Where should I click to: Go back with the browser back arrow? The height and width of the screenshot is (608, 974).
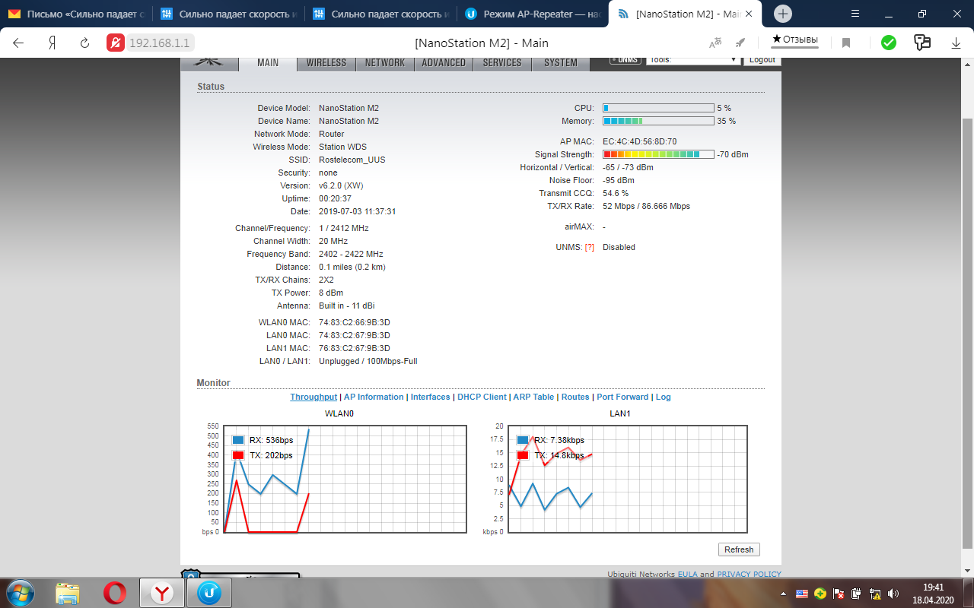[x=18, y=43]
